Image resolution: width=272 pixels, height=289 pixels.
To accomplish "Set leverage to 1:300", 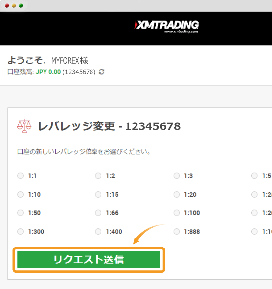I will click(20, 232).
